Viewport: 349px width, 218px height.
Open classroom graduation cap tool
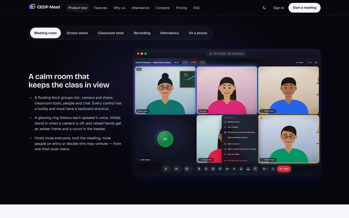[x=227, y=169]
